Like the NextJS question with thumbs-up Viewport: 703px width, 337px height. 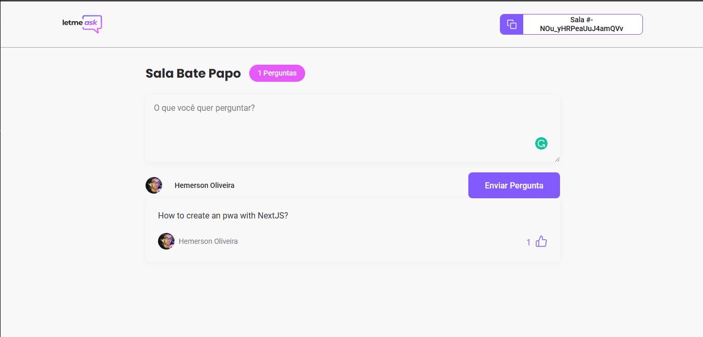click(x=541, y=241)
